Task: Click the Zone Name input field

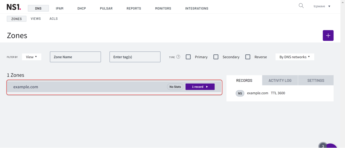Action: point(75,57)
